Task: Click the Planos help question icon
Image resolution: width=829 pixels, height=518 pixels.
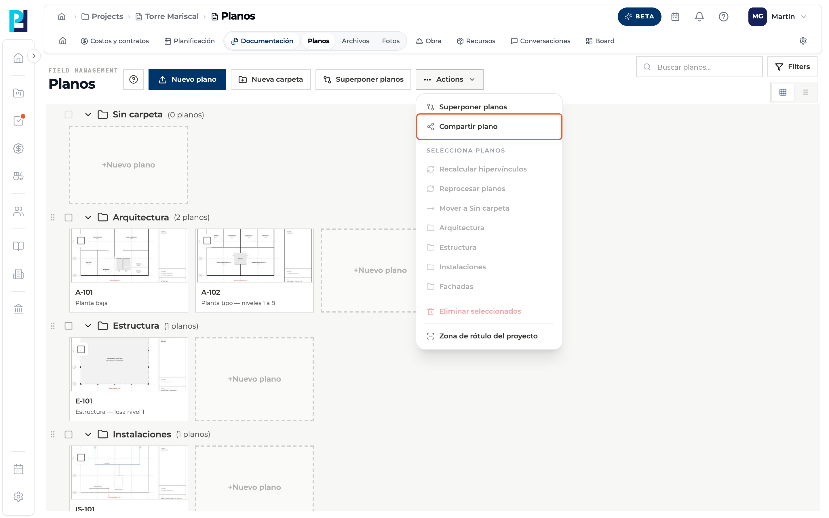Action: pos(133,79)
